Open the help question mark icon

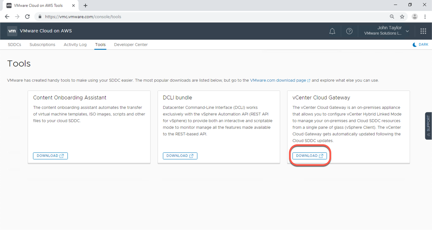pos(349,31)
